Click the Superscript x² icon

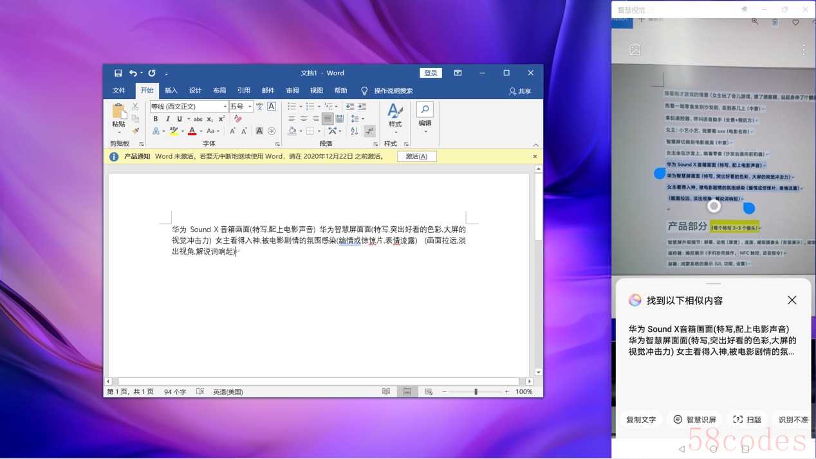tap(221, 119)
